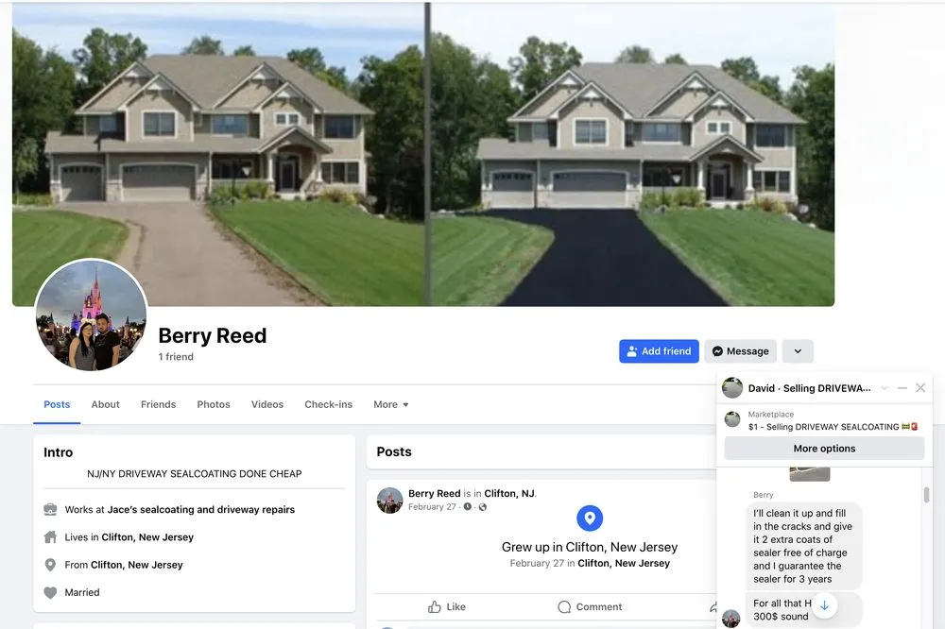Like the Clifton, NJ post
Image resolution: width=945 pixels, height=629 pixels.
click(447, 606)
